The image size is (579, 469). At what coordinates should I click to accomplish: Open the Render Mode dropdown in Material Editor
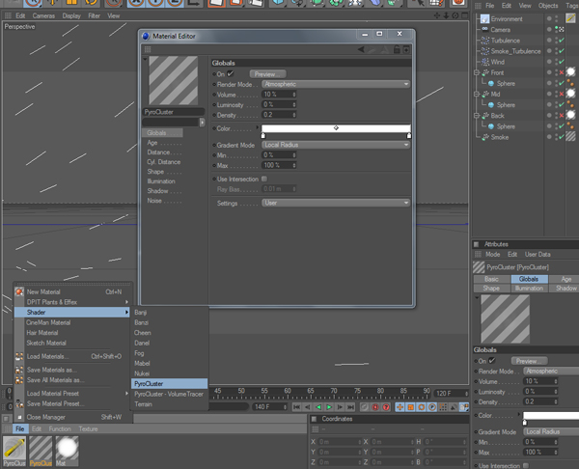pyautogui.click(x=336, y=84)
